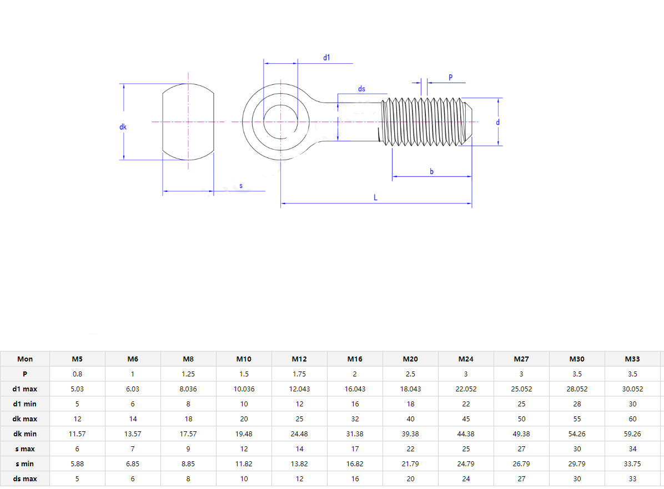Click the 22.052 cell
The width and height of the screenshot is (664, 489).
pyautogui.click(x=466, y=389)
